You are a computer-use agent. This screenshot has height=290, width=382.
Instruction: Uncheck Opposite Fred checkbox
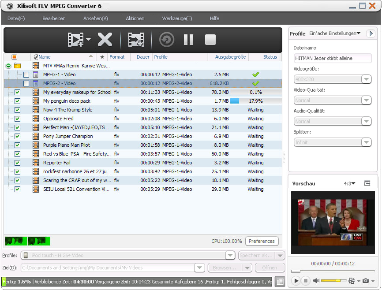point(17,119)
